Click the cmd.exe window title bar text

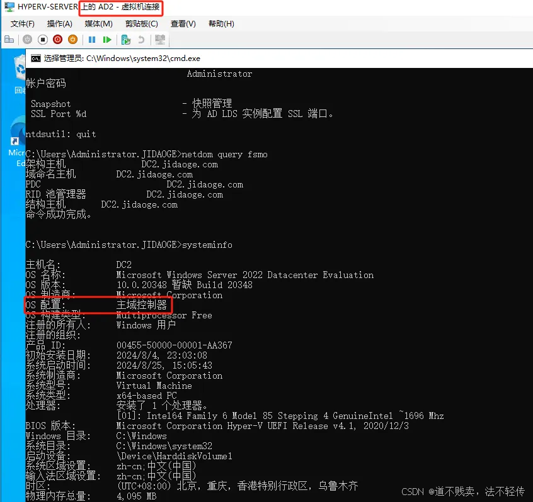pos(122,59)
